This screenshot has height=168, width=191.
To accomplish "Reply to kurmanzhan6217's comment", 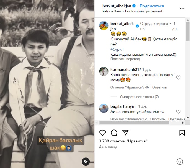I will (159, 87).
